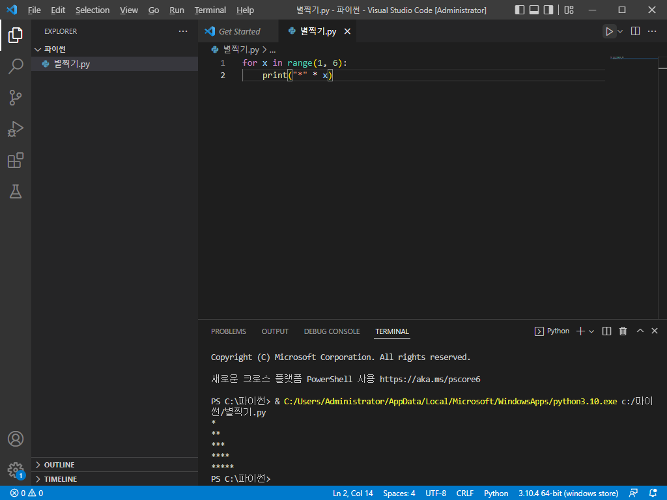Select the 별찍기.py editor tab
The height and width of the screenshot is (500, 667).
(x=318, y=31)
